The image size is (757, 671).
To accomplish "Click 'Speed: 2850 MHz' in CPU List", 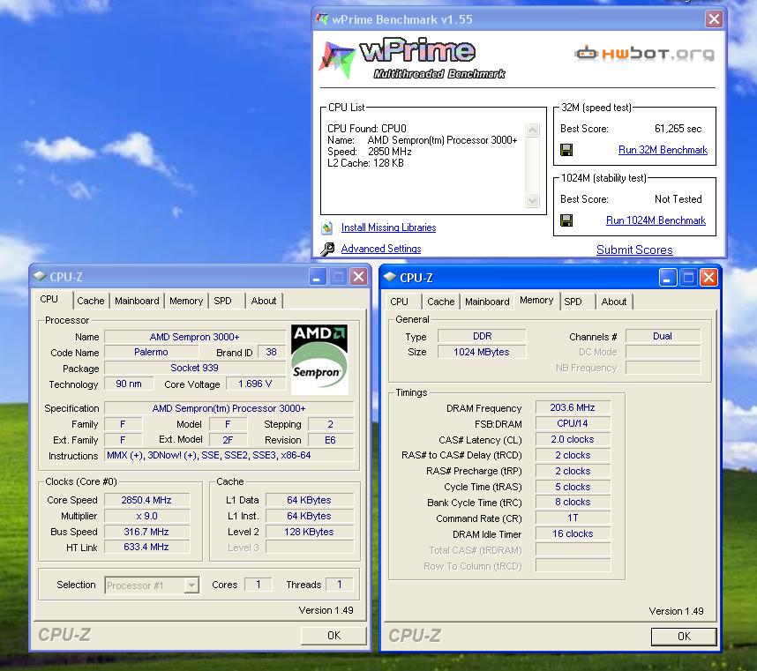I will [370, 152].
